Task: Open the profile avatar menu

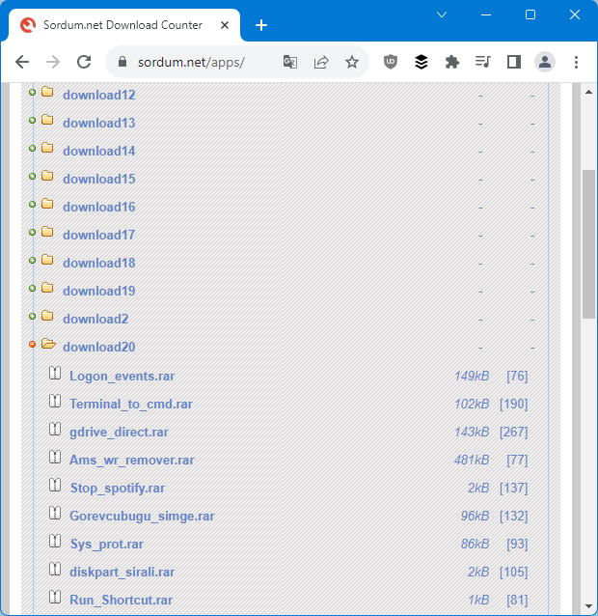Action: (545, 62)
